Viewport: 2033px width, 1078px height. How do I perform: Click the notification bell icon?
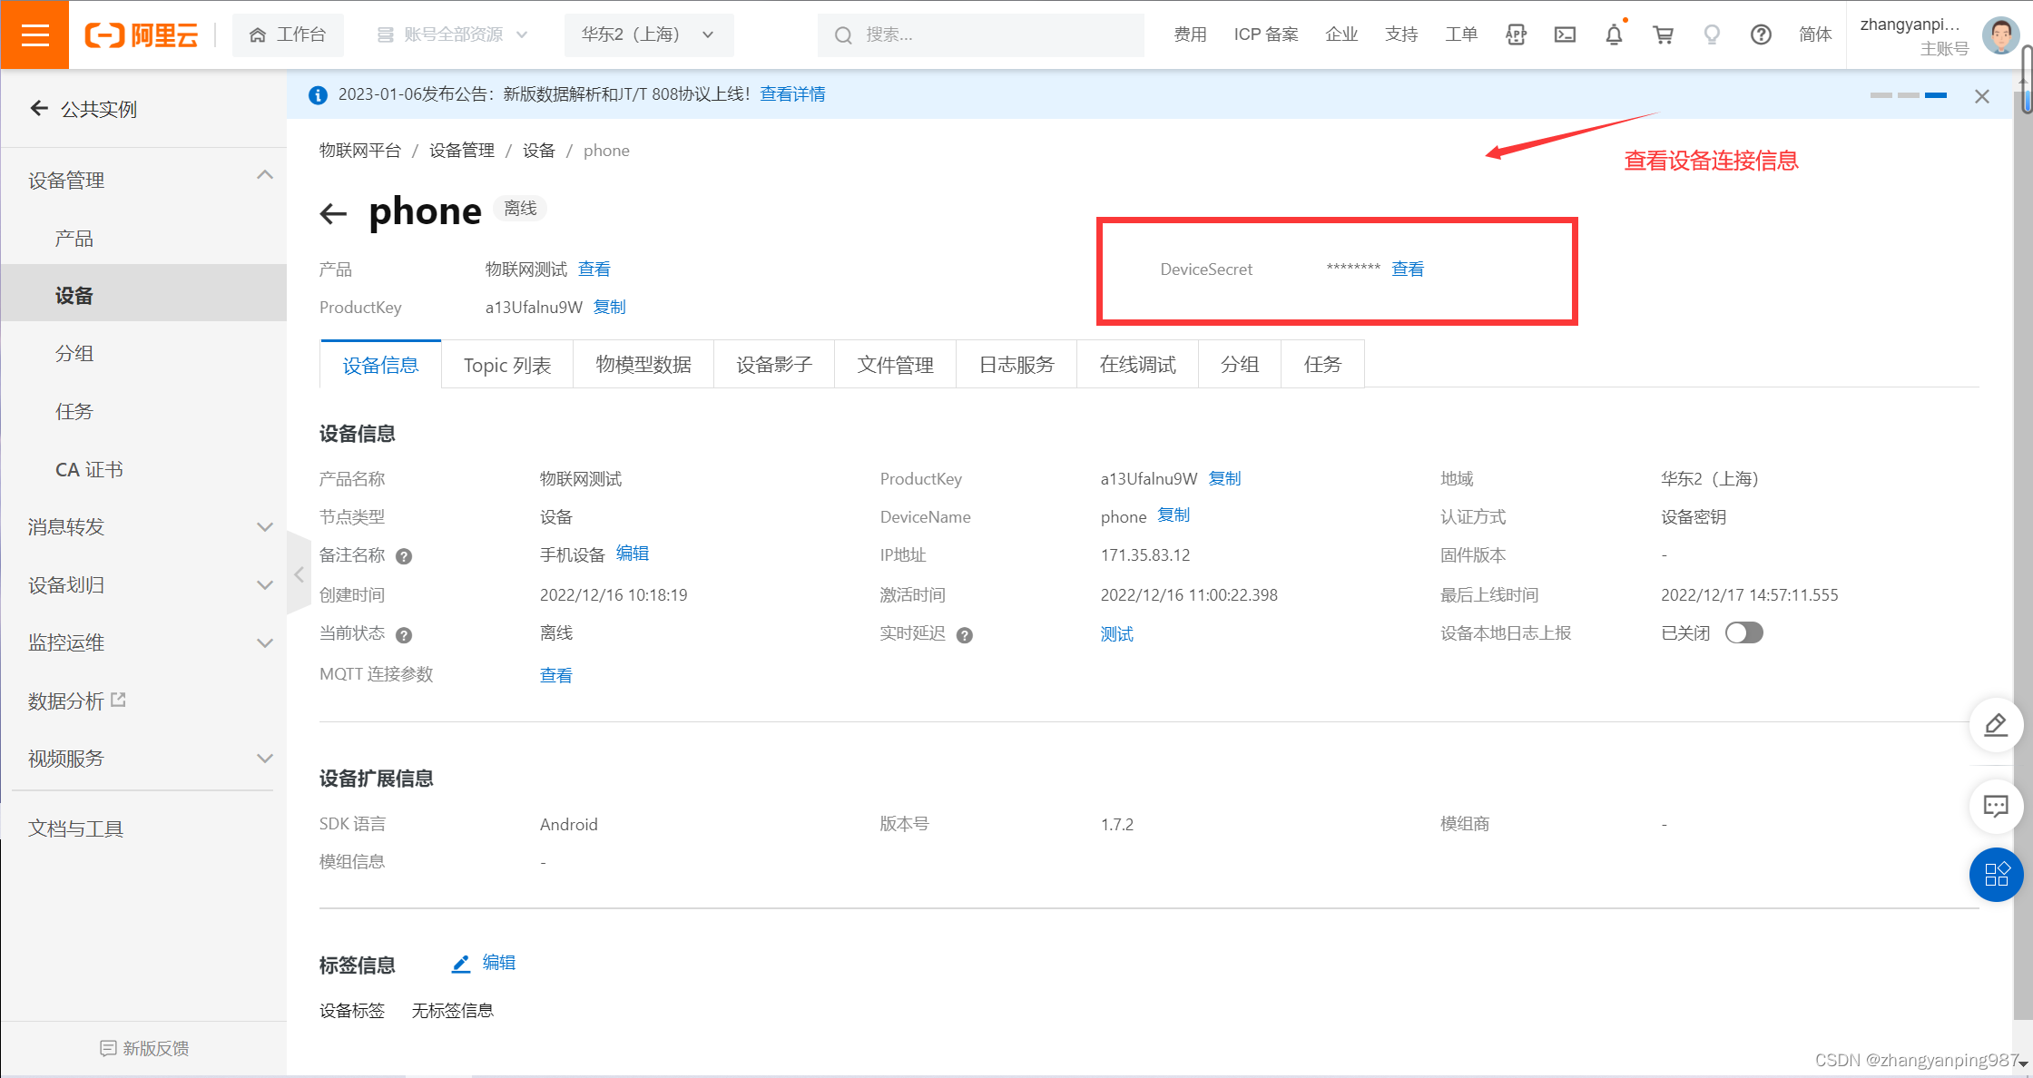click(1614, 34)
